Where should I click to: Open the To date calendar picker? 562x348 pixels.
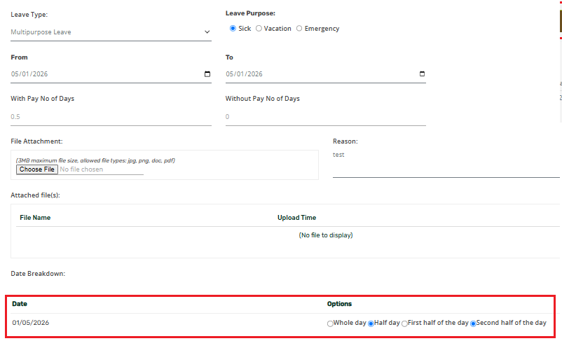[x=423, y=74]
